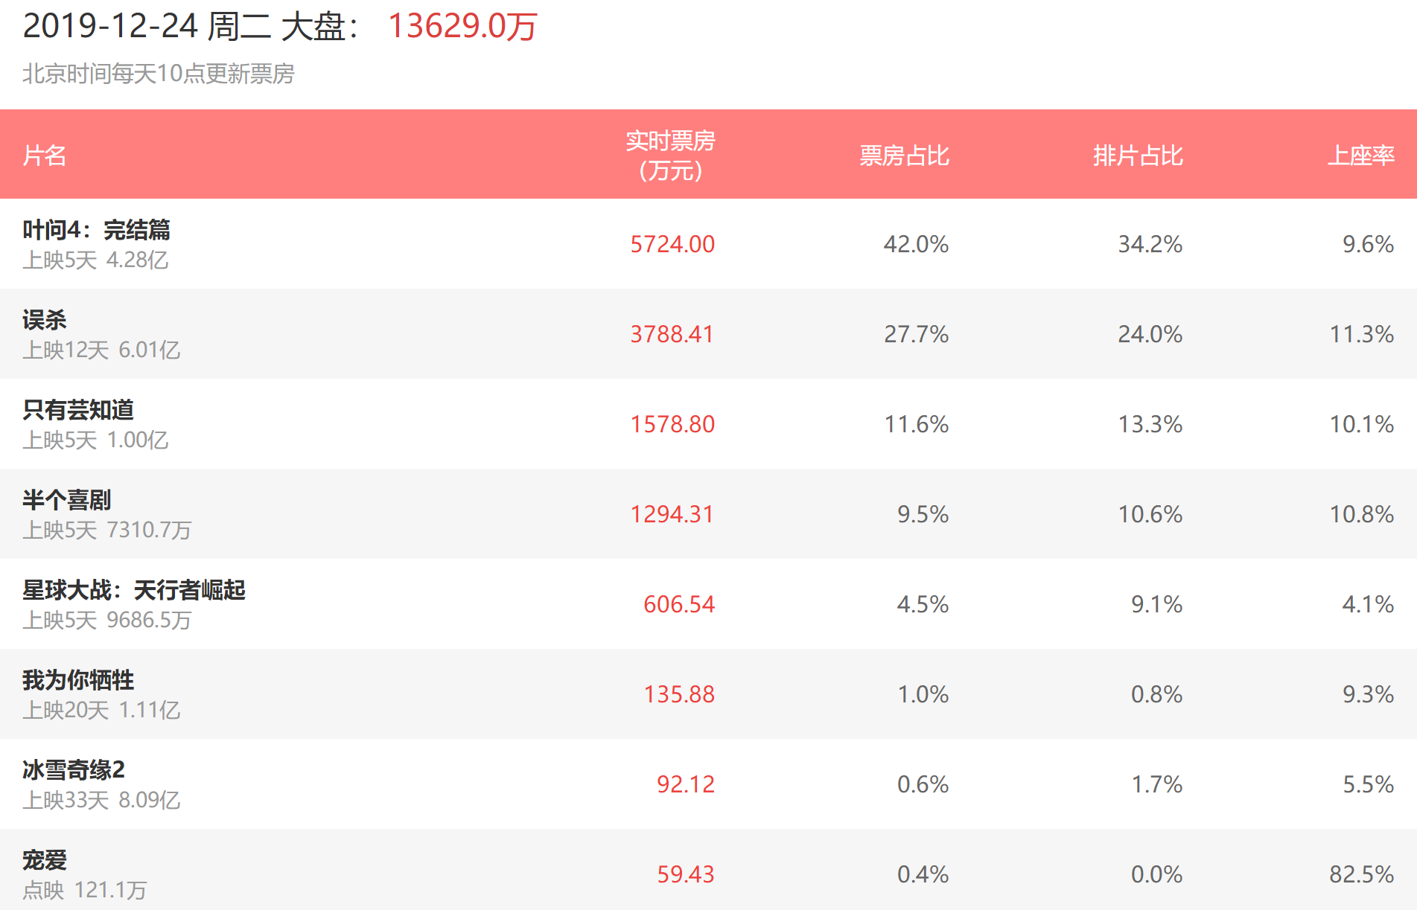Click the 5724.00 box office figure

672,244
